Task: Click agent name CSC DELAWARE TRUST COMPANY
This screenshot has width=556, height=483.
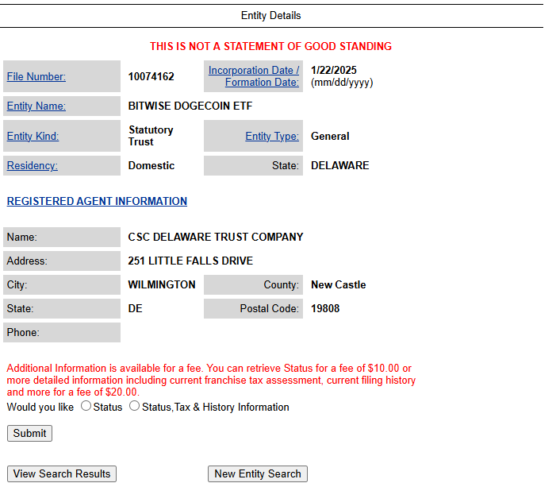Action: [216, 237]
